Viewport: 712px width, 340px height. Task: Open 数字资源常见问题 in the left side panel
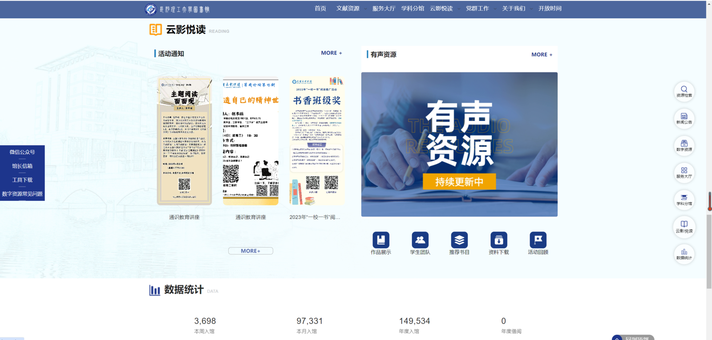(x=22, y=194)
